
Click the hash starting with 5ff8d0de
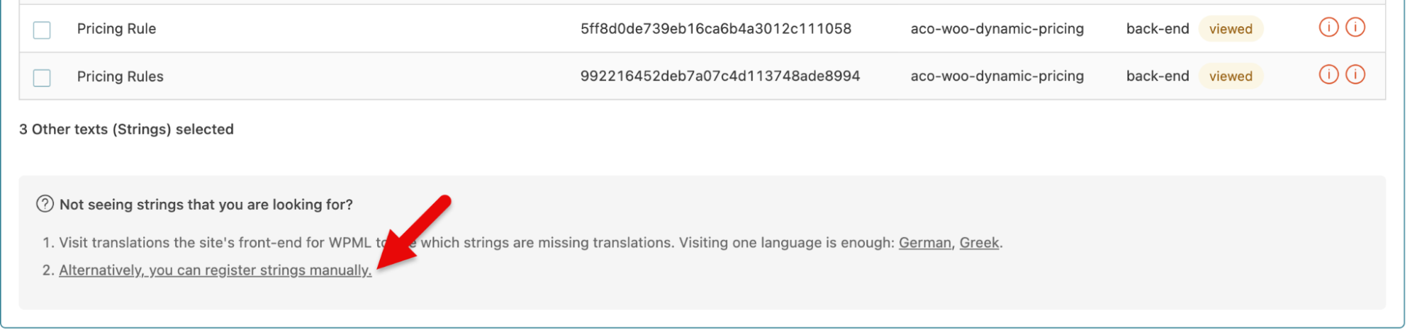(x=716, y=29)
